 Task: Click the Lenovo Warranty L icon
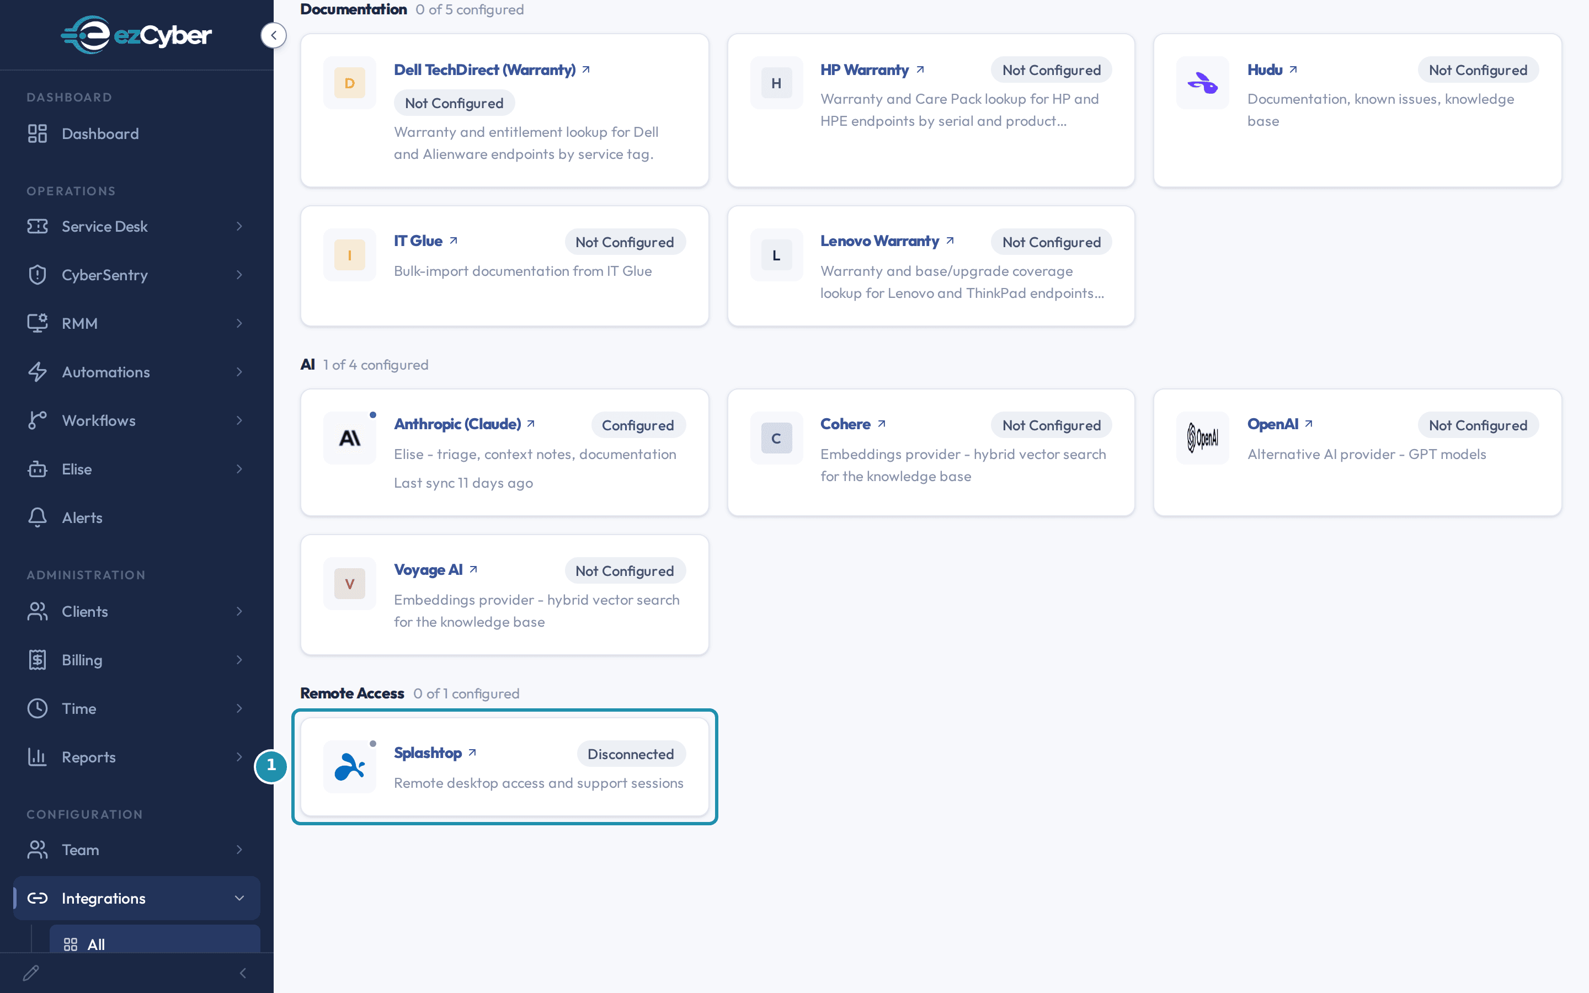click(776, 255)
